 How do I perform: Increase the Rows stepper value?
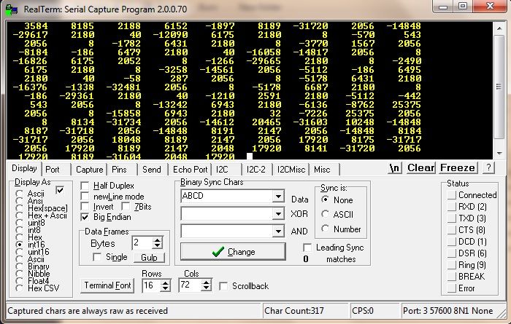tap(165, 283)
